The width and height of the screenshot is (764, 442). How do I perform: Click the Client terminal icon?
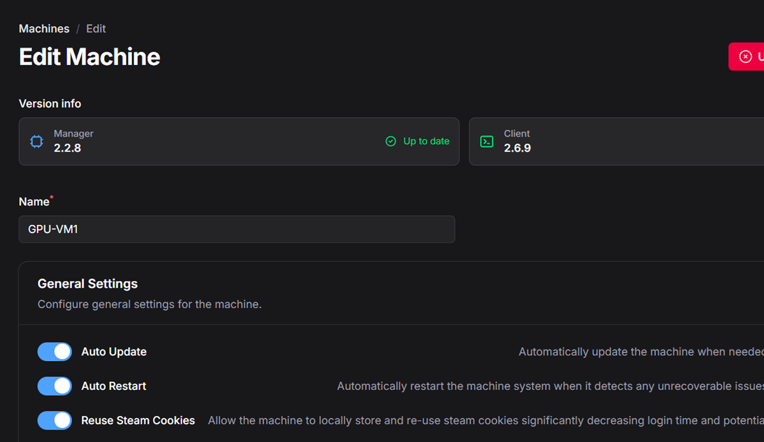tap(487, 141)
